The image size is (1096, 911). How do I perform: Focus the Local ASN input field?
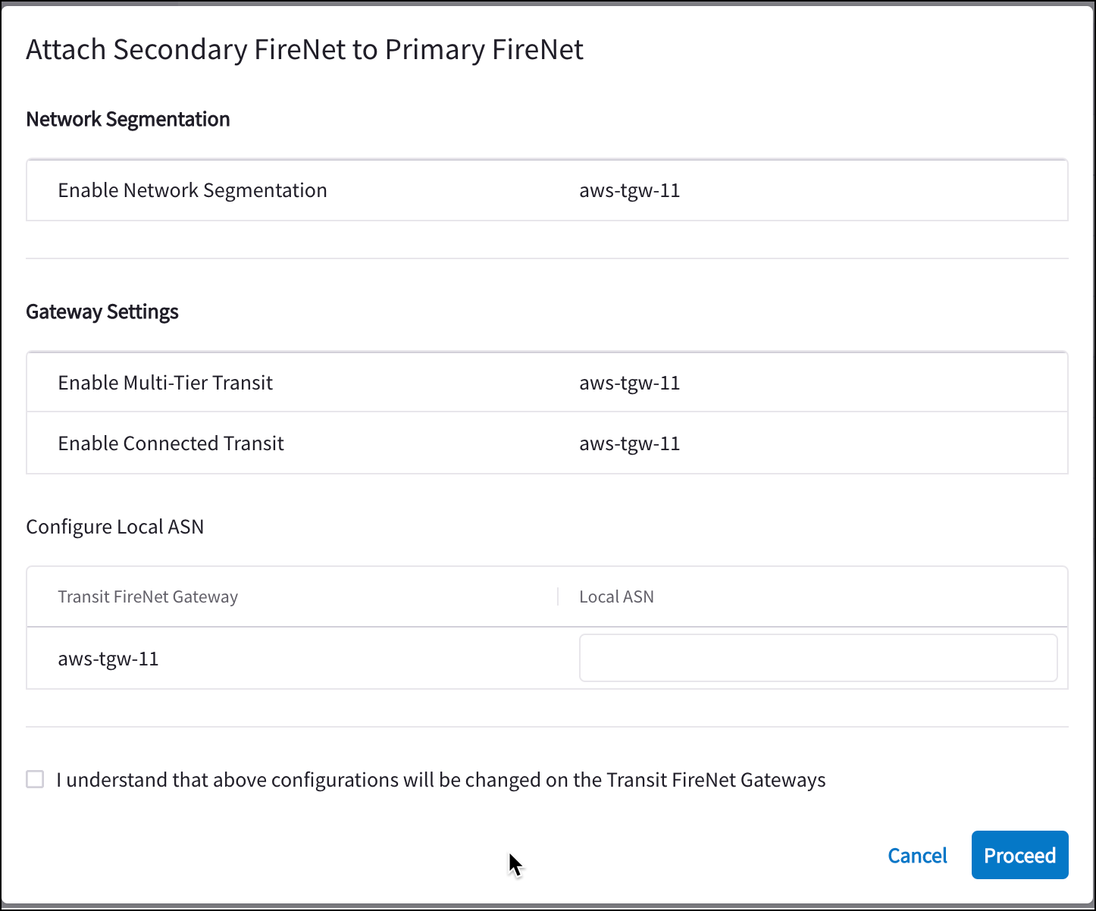pyautogui.click(x=818, y=658)
